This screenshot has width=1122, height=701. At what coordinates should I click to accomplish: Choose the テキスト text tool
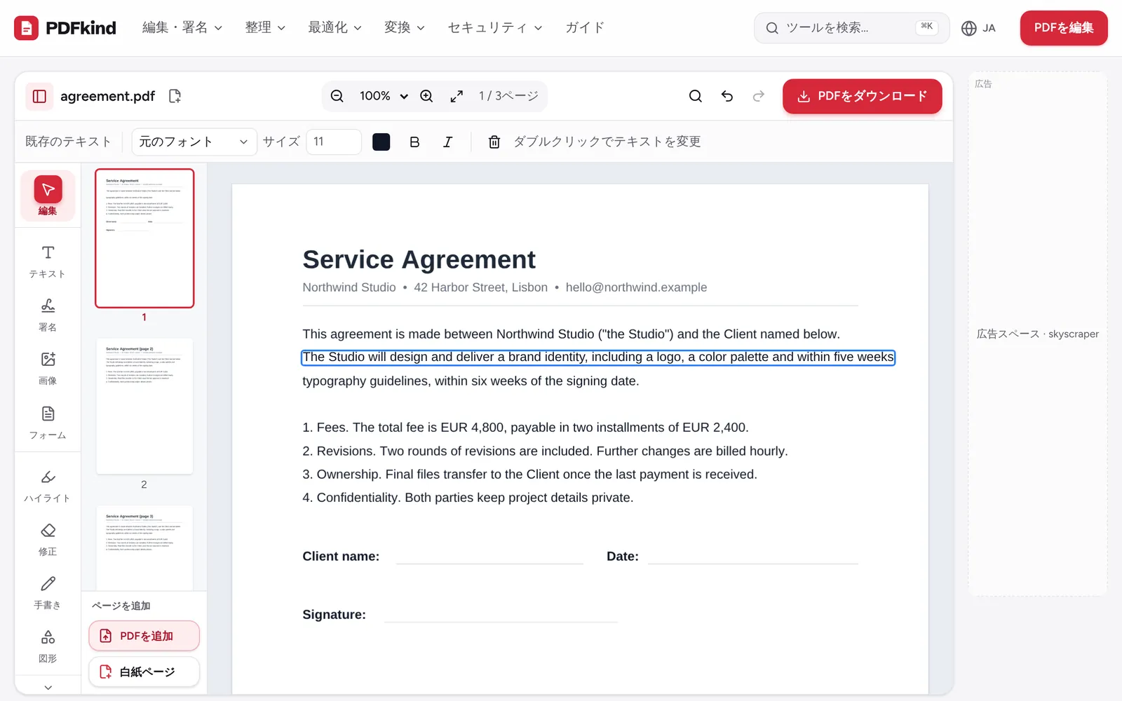click(48, 261)
